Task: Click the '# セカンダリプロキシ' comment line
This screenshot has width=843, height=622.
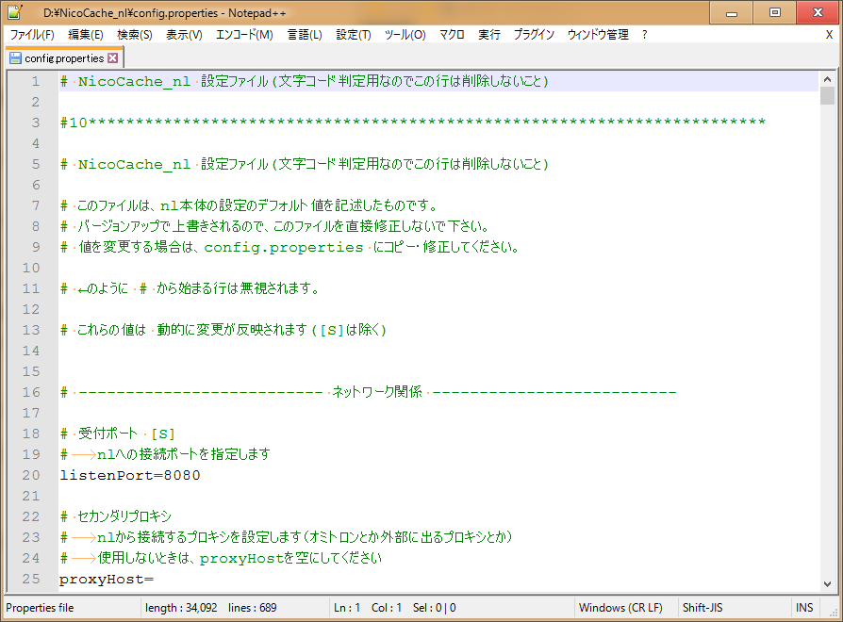Action: pos(116,516)
